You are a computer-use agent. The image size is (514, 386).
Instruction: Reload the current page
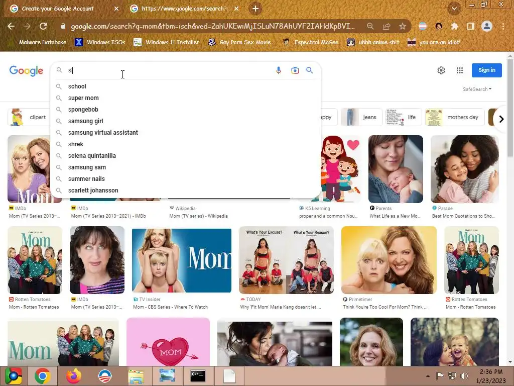[43, 26]
